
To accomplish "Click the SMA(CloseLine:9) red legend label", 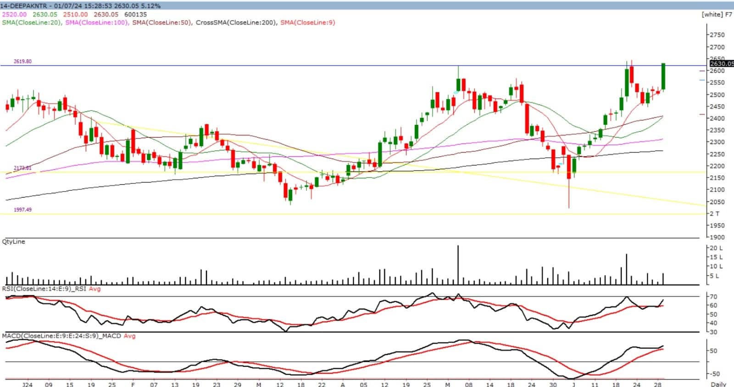I will (x=307, y=22).
